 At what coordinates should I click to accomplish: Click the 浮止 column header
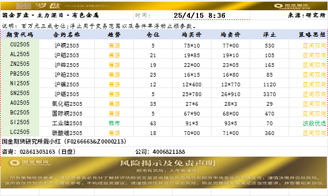click(x=269, y=35)
